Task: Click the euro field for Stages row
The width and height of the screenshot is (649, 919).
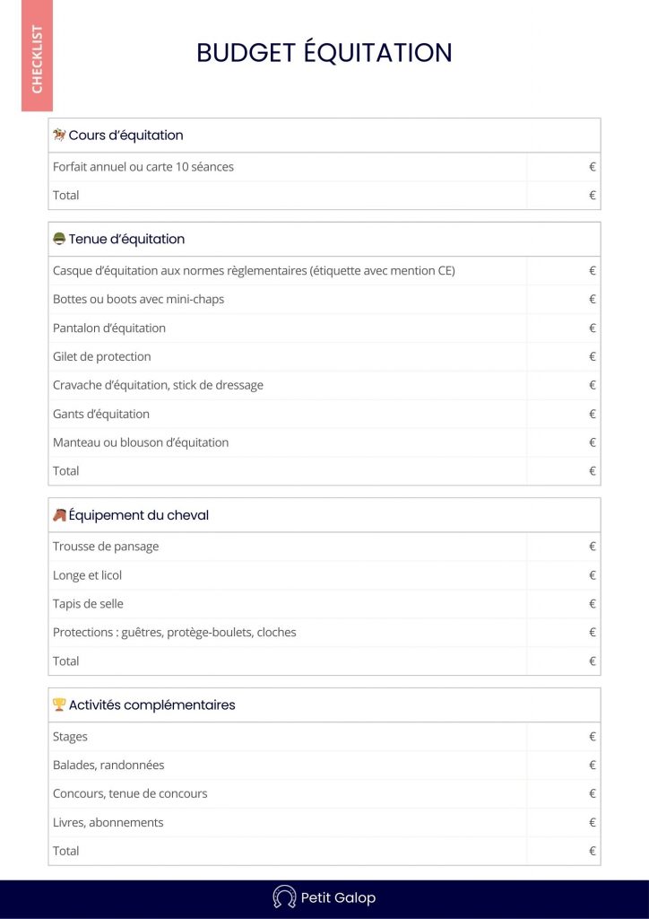Action: [564, 737]
